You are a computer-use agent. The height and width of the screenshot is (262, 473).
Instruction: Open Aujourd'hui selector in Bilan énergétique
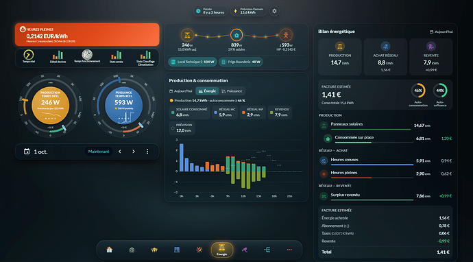click(441, 32)
